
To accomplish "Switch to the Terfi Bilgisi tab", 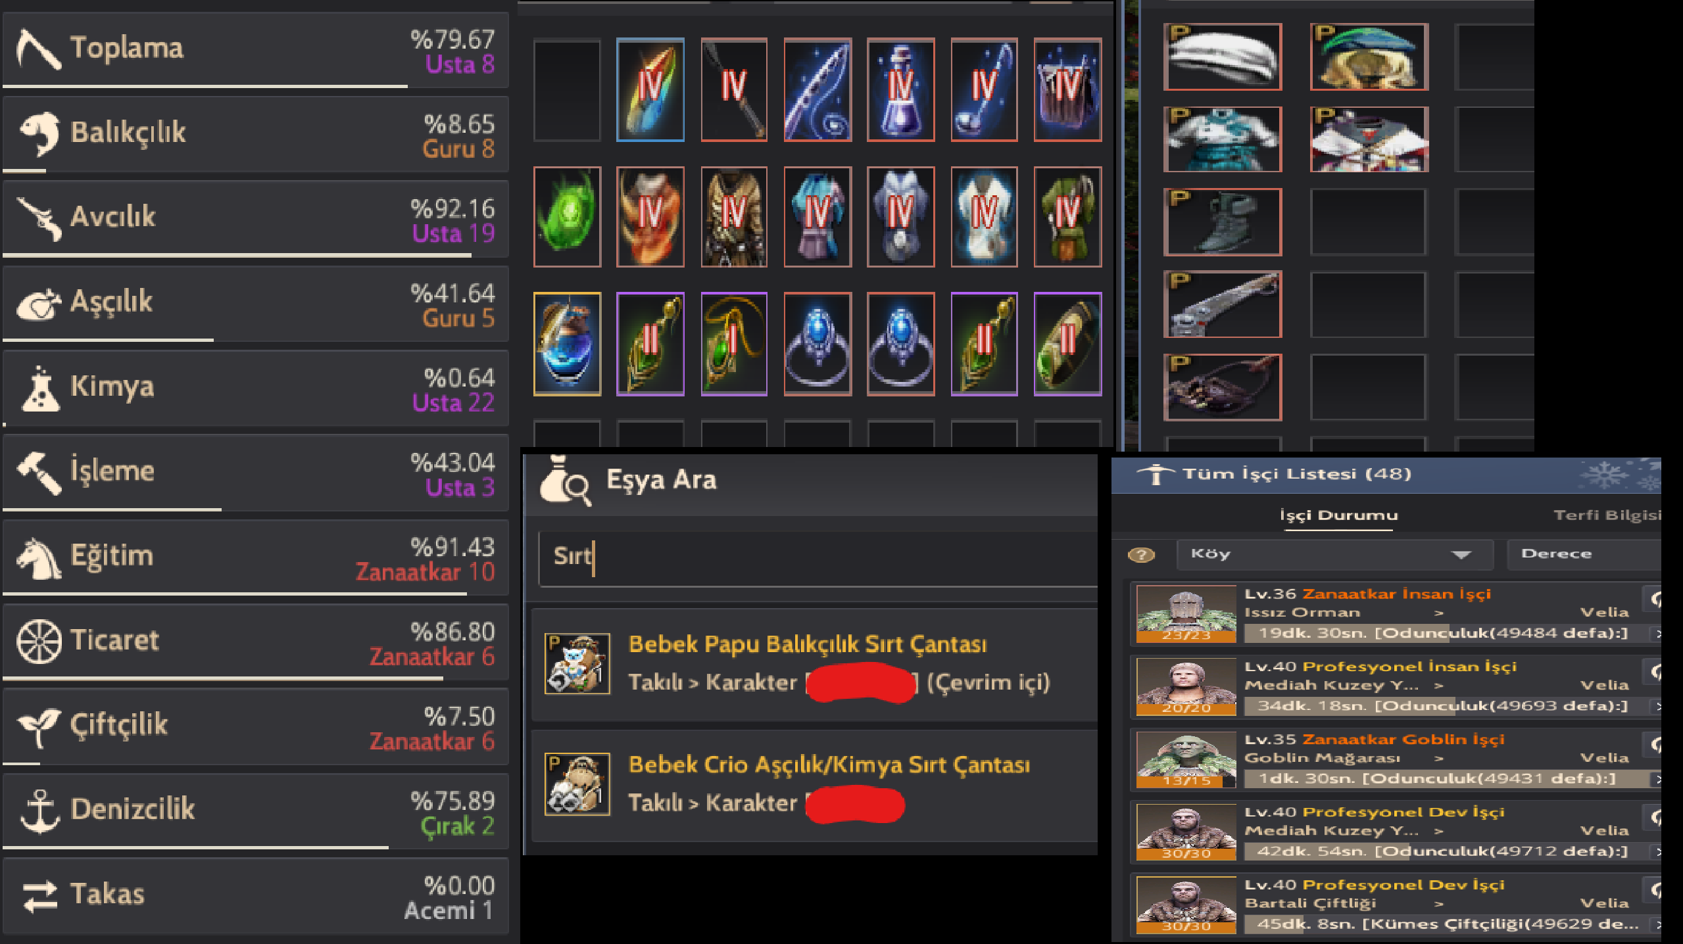I will click(x=1607, y=515).
